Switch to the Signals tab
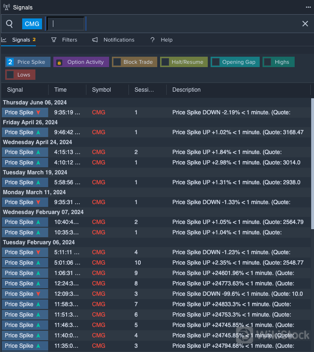 click(x=21, y=40)
